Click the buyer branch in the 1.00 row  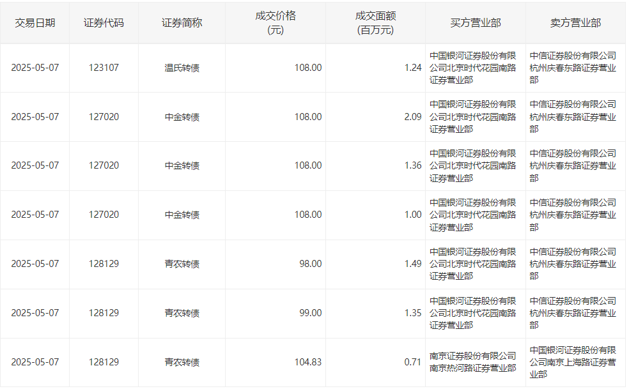[473, 215]
